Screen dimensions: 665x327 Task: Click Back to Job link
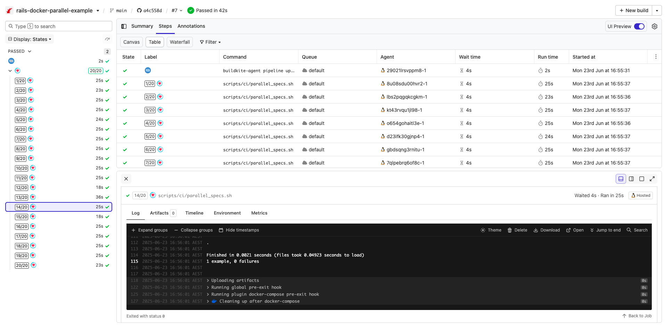pyautogui.click(x=637, y=316)
